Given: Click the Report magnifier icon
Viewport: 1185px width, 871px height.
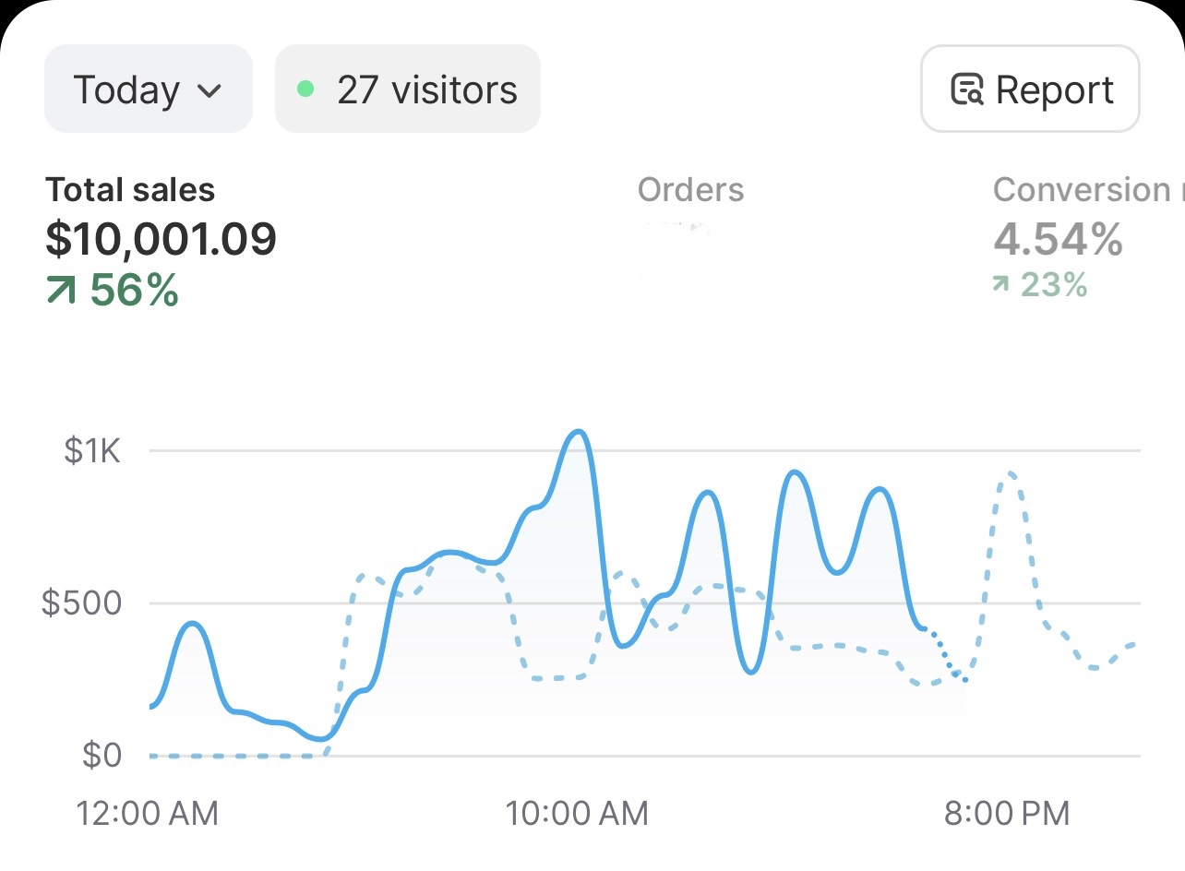Looking at the screenshot, I should pos(965,89).
